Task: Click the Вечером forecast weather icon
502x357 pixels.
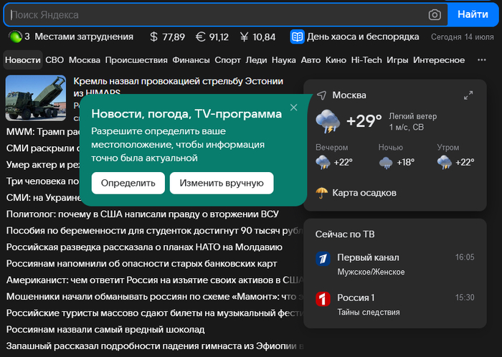Action: [323, 162]
